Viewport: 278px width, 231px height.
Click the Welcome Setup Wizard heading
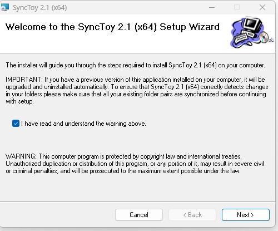tap(112, 27)
